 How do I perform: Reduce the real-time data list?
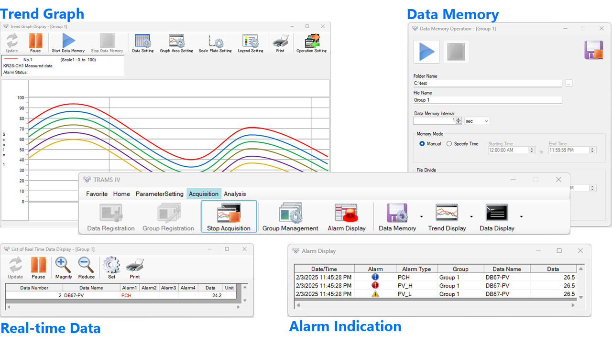click(x=87, y=268)
